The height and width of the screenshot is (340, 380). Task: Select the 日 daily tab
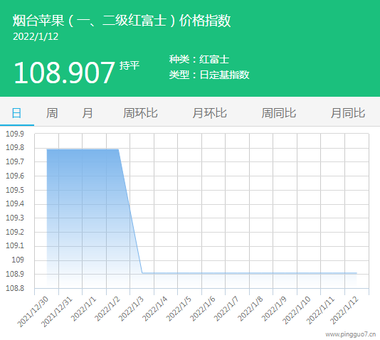tap(16, 113)
